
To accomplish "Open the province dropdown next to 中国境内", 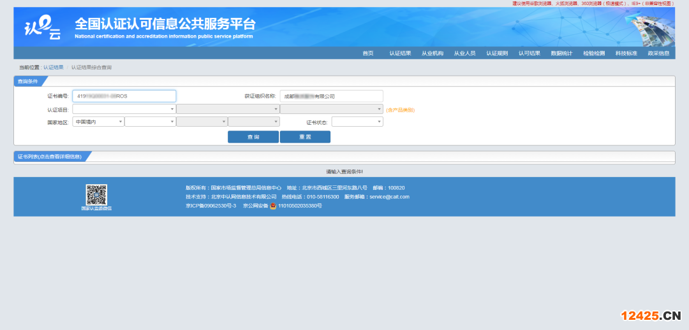I will pyautogui.click(x=151, y=122).
